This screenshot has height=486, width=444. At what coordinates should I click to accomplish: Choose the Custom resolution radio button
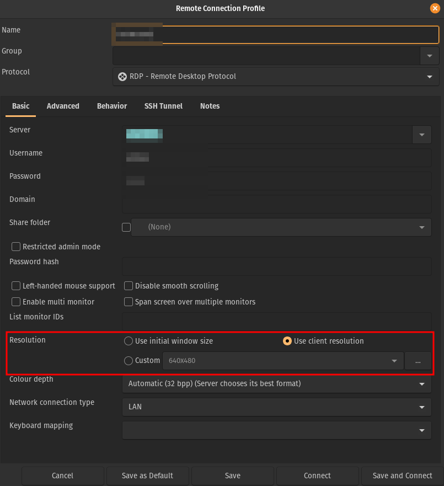click(129, 361)
